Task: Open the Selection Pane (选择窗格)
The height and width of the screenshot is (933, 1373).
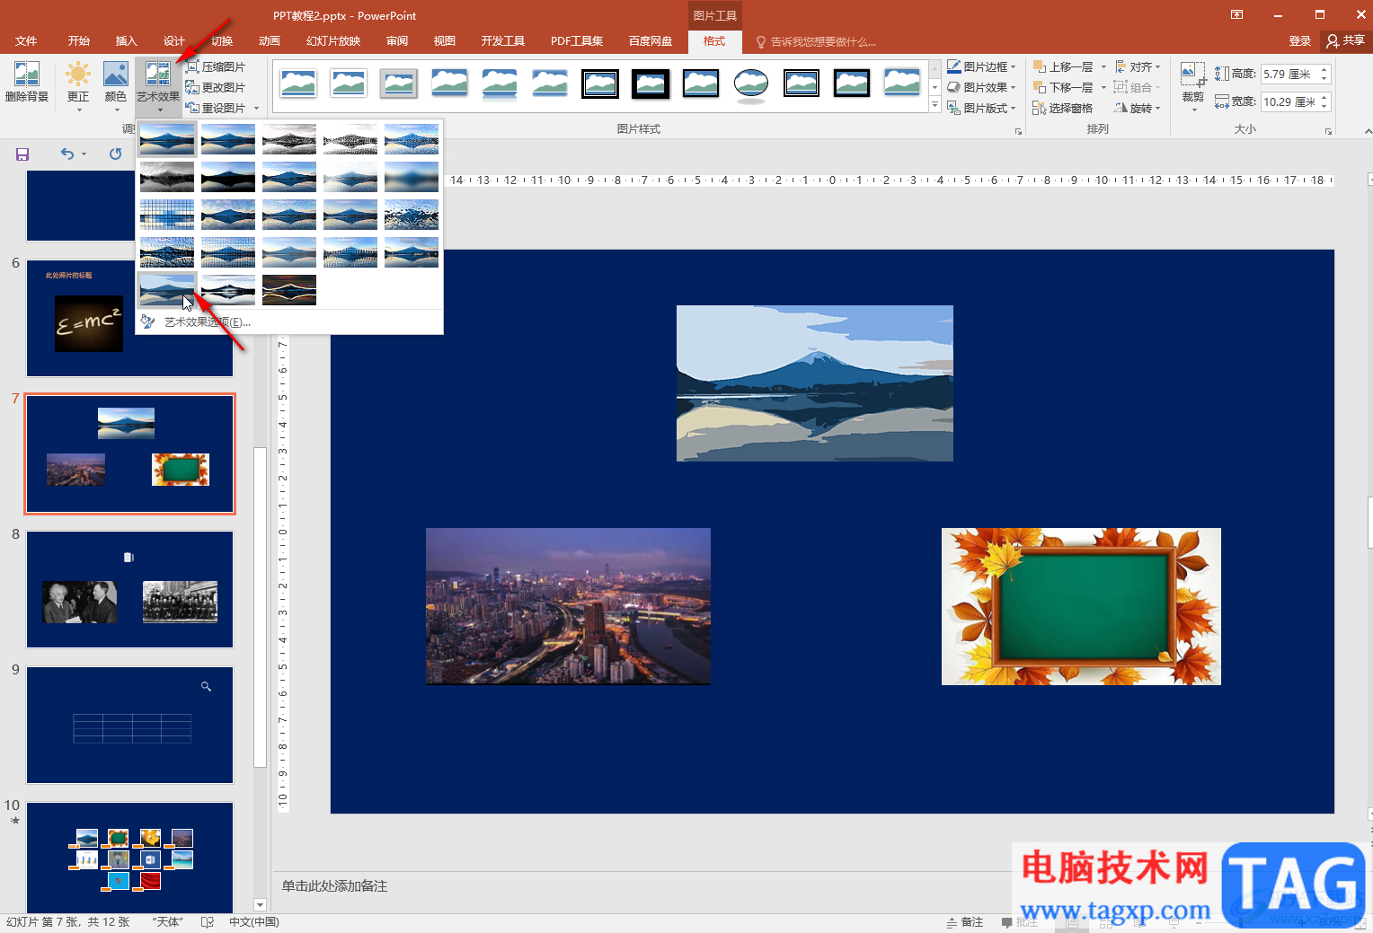Action: pyautogui.click(x=1063, y=109)
